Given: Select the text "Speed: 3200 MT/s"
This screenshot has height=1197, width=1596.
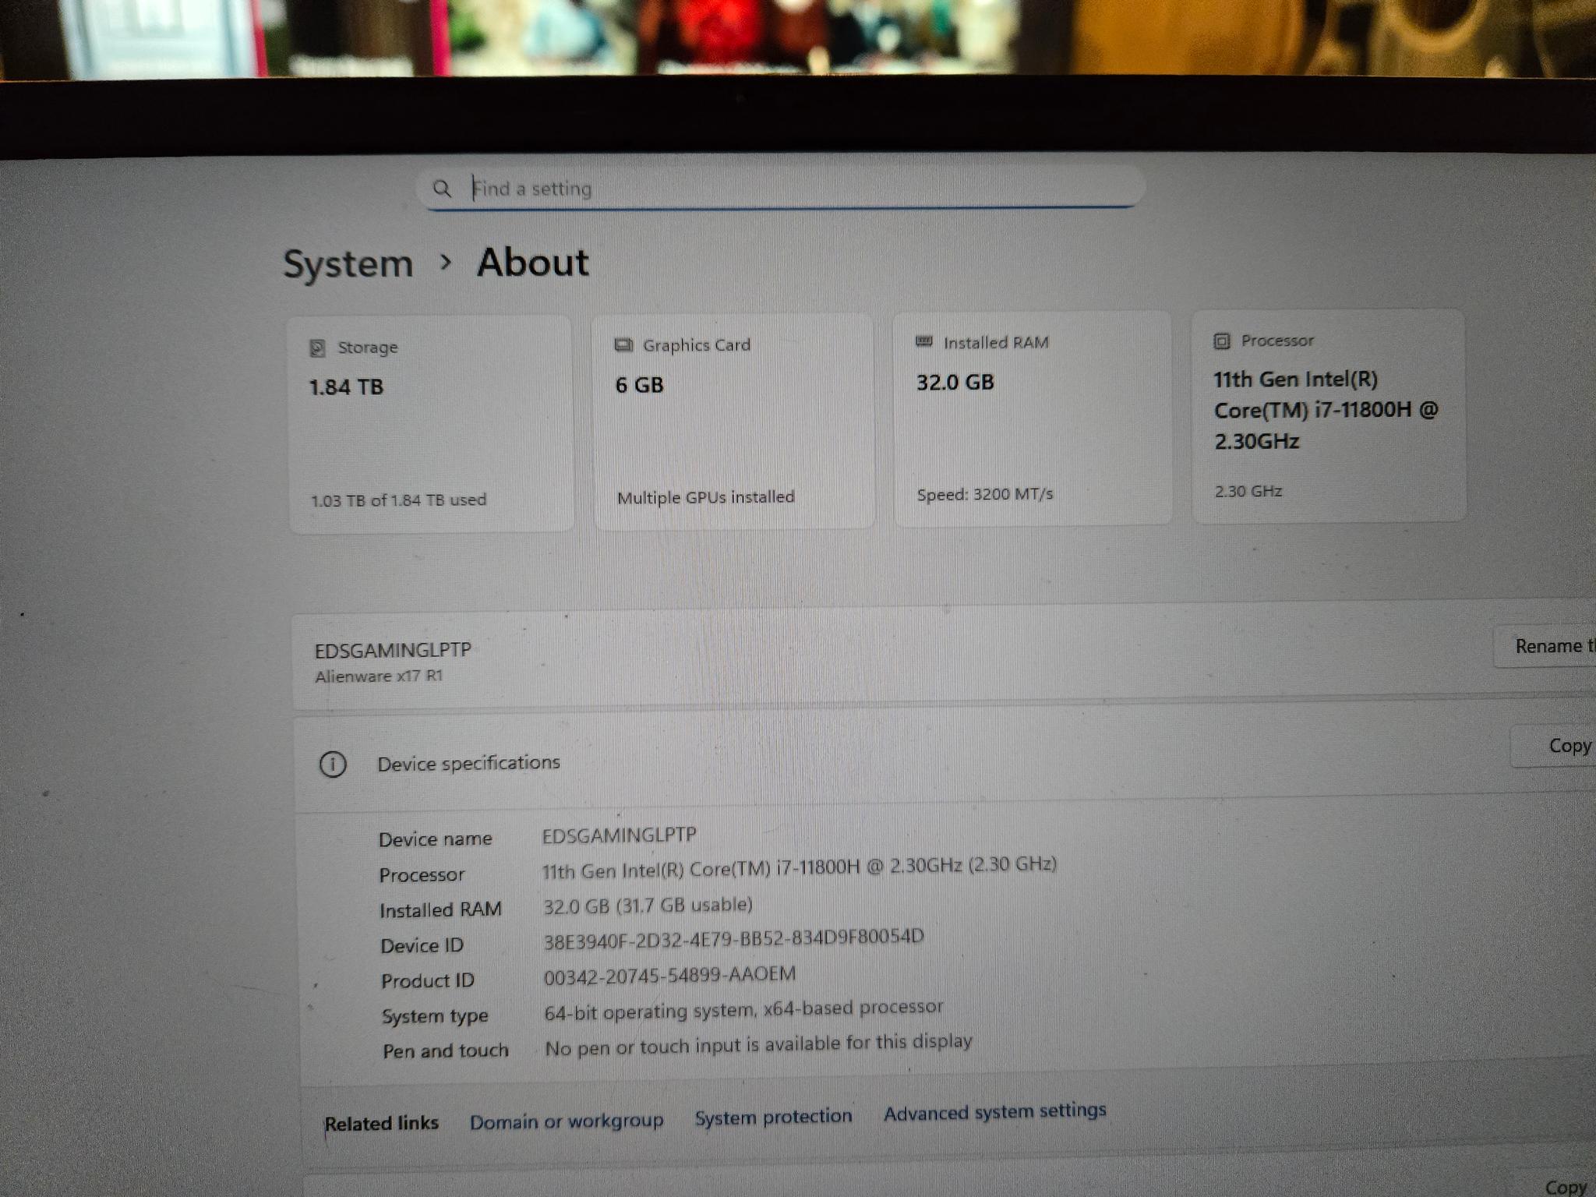Looking at the screenshot, I should coord(985,494).
